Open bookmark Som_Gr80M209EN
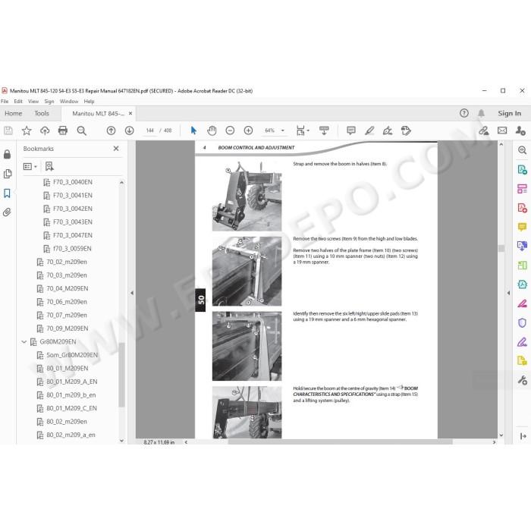 coord(72,355)
